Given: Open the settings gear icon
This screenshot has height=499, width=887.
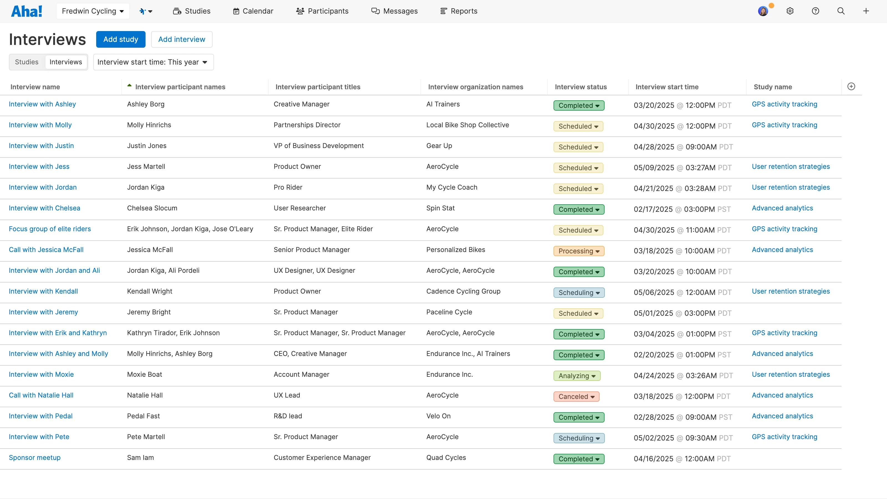Looking at the screenshot, I should click(790, 11).
